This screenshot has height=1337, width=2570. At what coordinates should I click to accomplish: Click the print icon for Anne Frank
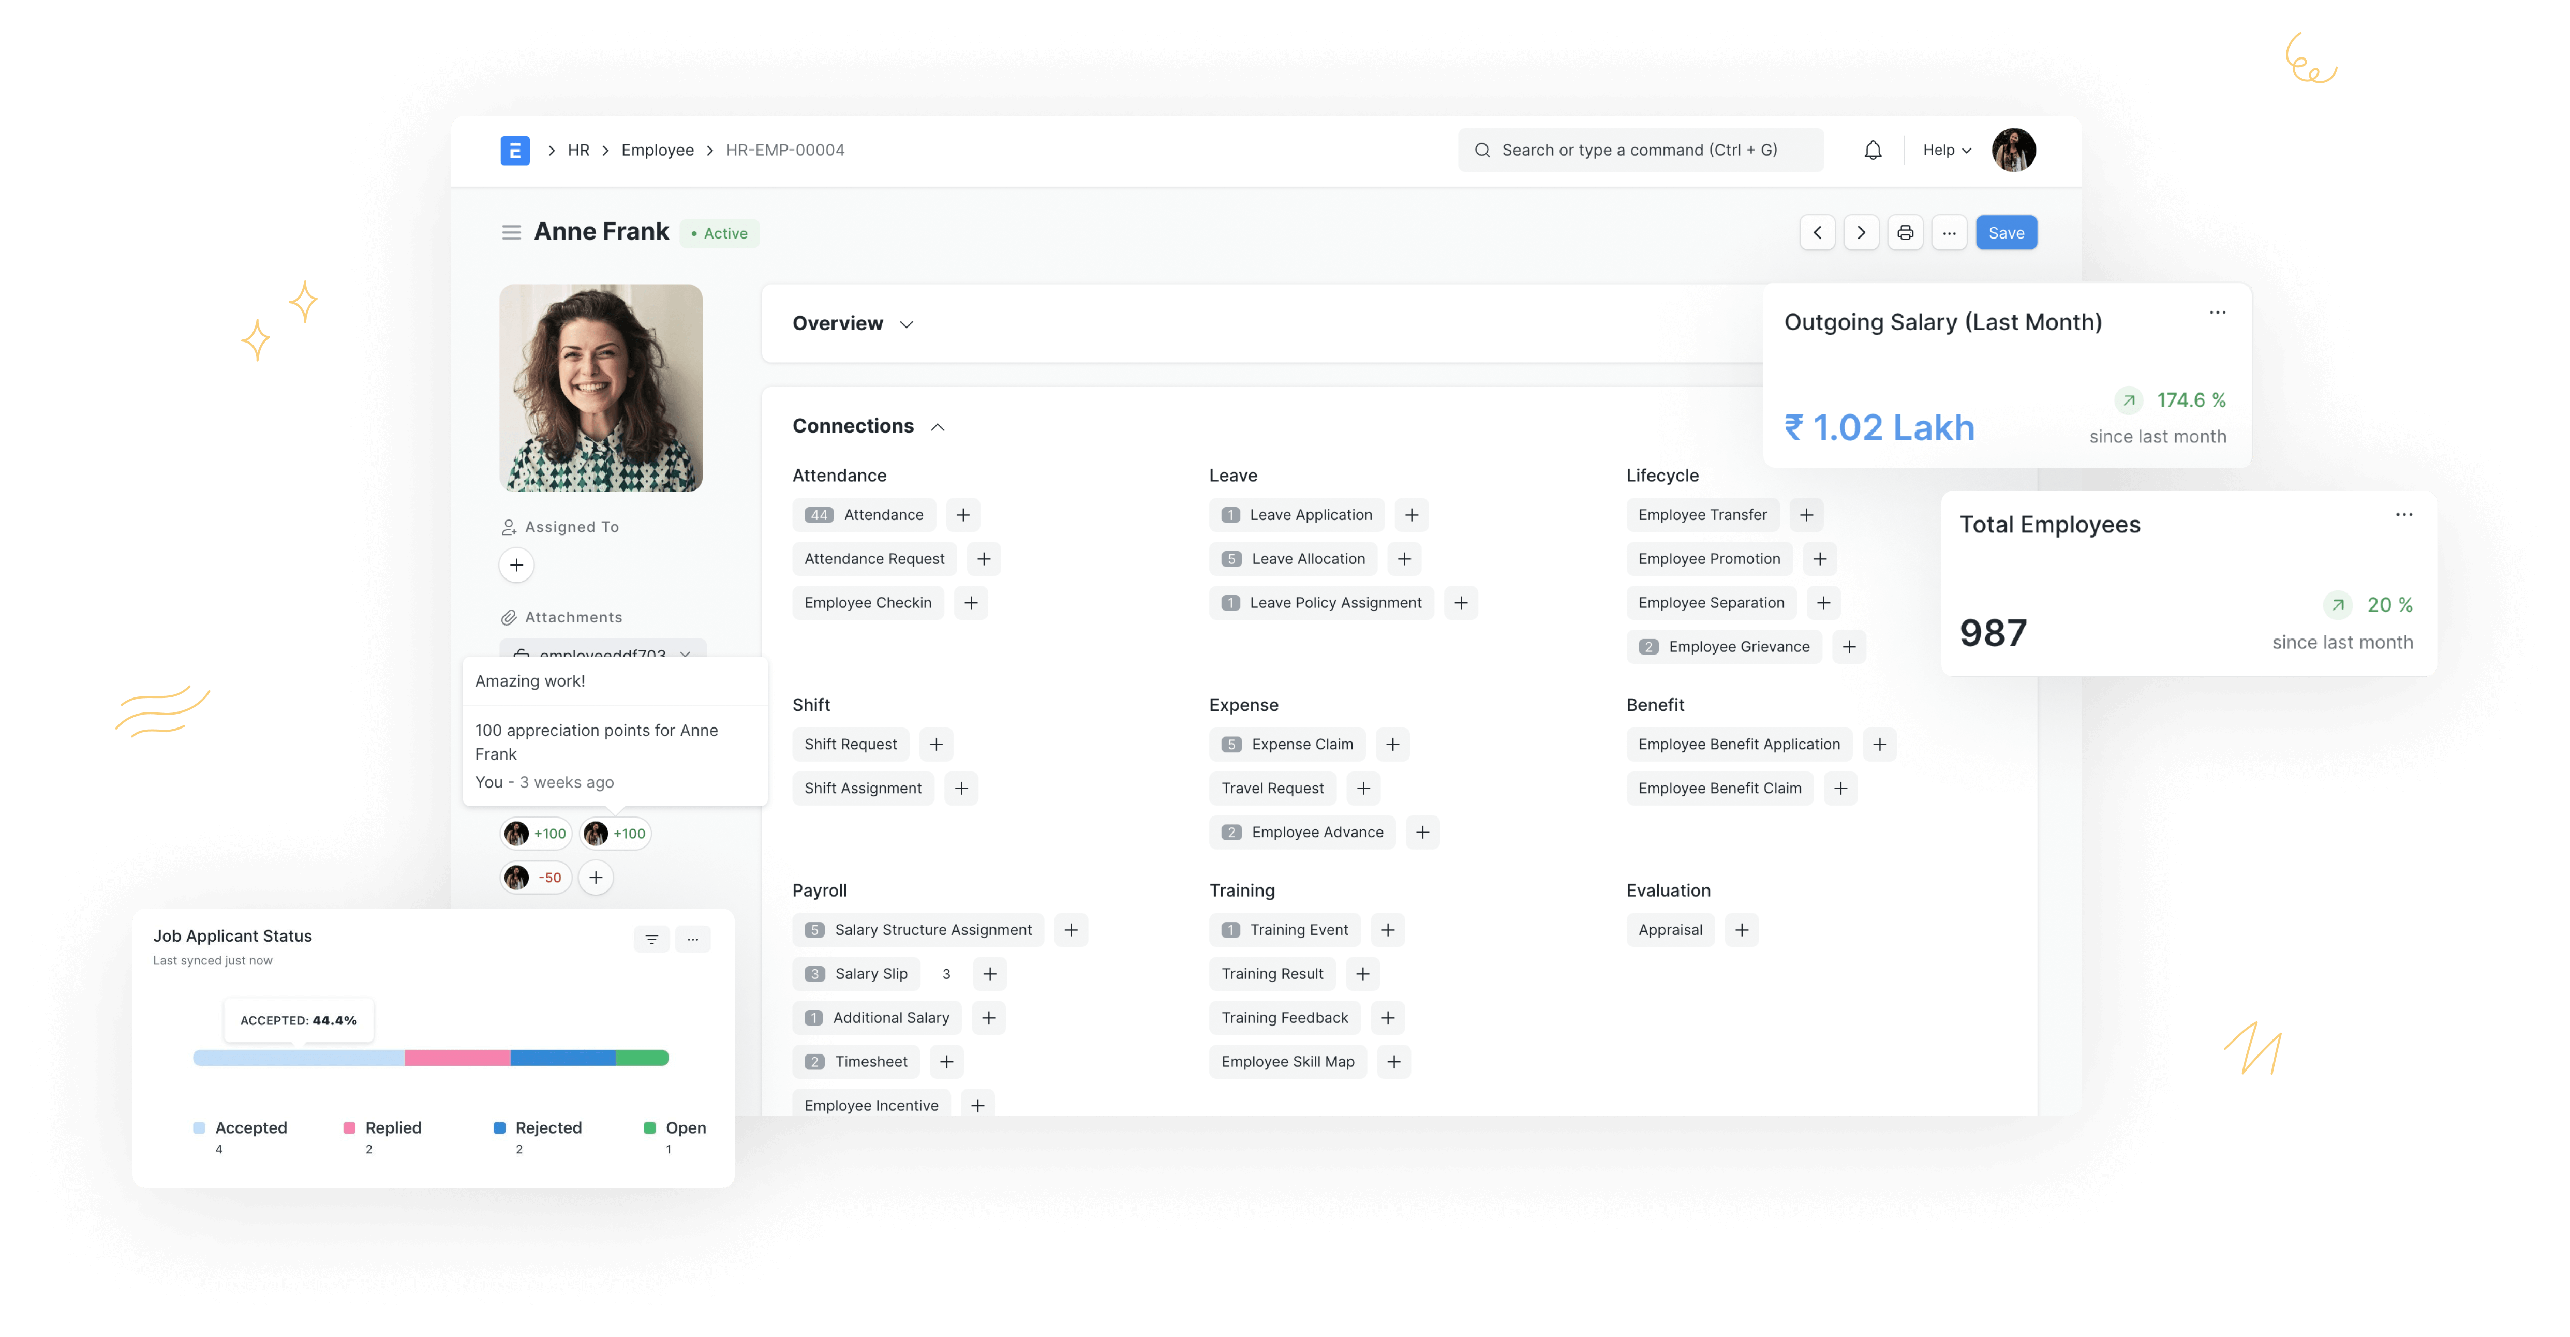1907,233
